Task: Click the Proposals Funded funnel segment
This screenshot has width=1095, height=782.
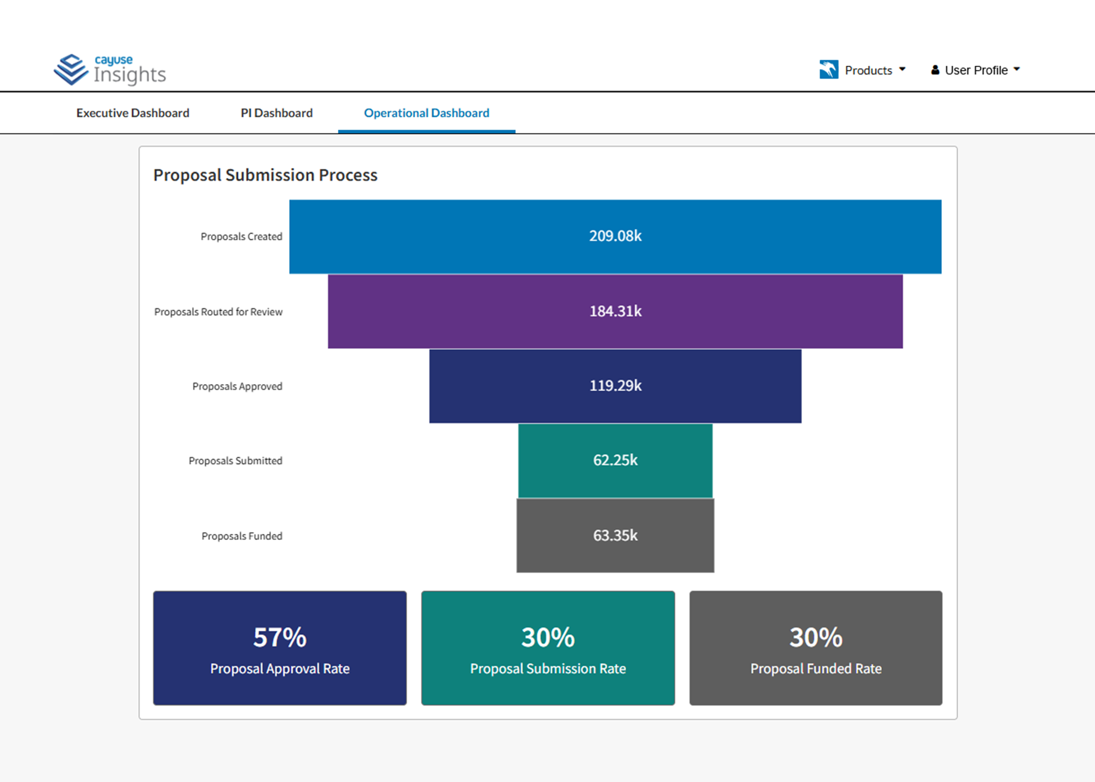Action: click(x=615, y=535)
